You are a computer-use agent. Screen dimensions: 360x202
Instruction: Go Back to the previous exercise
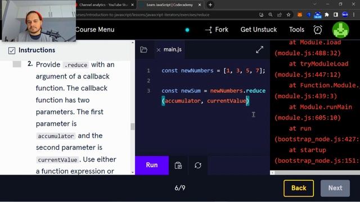coord(299,188)
